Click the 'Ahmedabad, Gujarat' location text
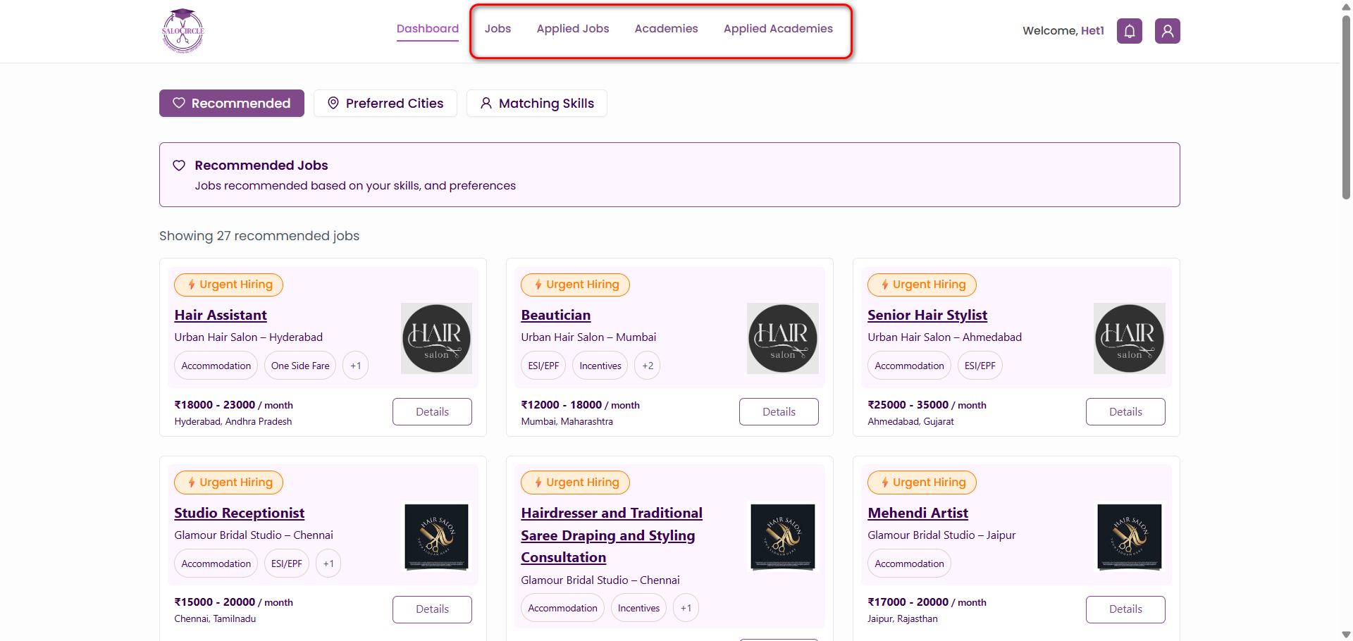1353x641 pixels. click(910, 421)
